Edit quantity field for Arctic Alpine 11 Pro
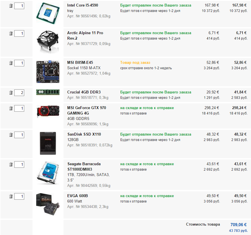This screenshot has width=251, height=235. coord(19,33)
